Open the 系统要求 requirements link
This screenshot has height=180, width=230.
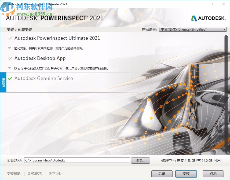pos(34,174)
